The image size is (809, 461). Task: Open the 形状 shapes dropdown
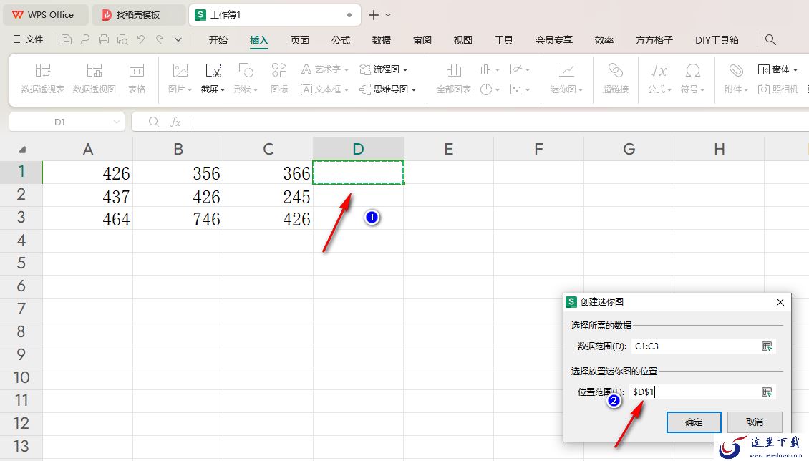coord(246,78)
